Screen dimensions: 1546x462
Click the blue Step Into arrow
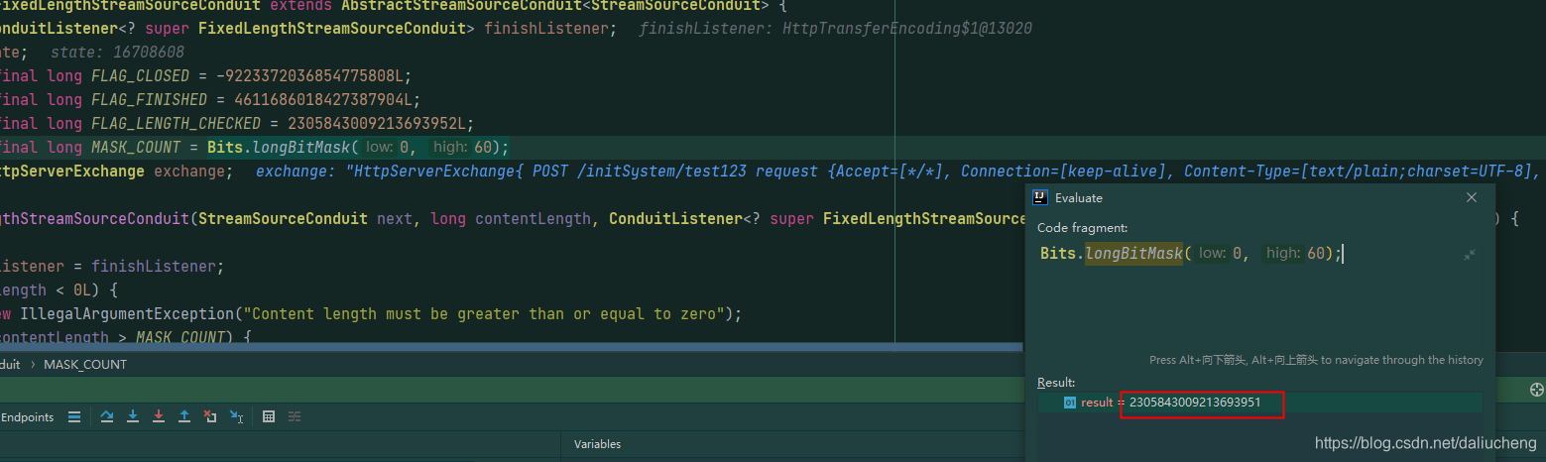[x=133, y=417]
